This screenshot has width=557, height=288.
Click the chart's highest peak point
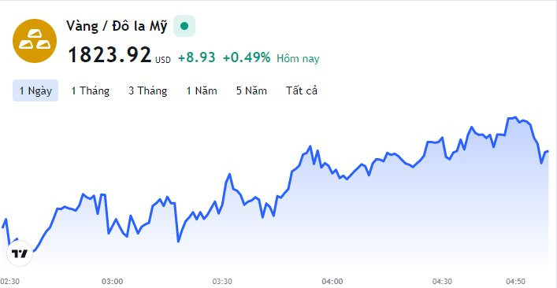coord(515,117)
